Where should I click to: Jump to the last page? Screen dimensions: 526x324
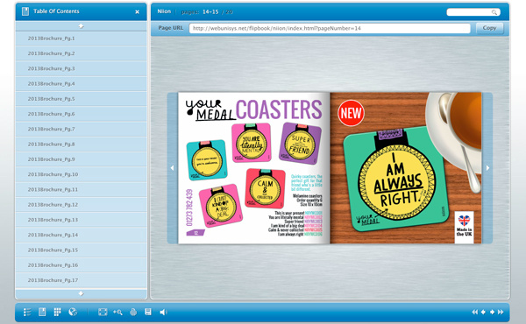[x=501, y=312]
